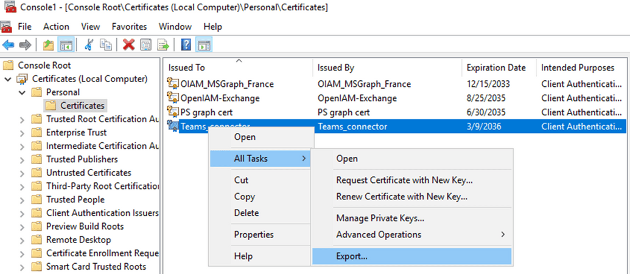This screenshot has width=630, height=274.
Task: Toggle Show/Hide Console Tree toolbar icon
Action: 64,45
